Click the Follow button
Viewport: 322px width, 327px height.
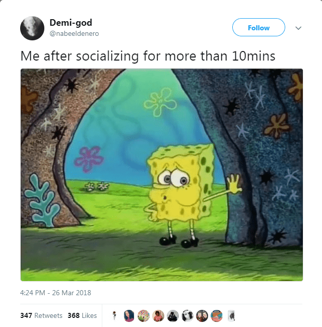coord(259,27)
